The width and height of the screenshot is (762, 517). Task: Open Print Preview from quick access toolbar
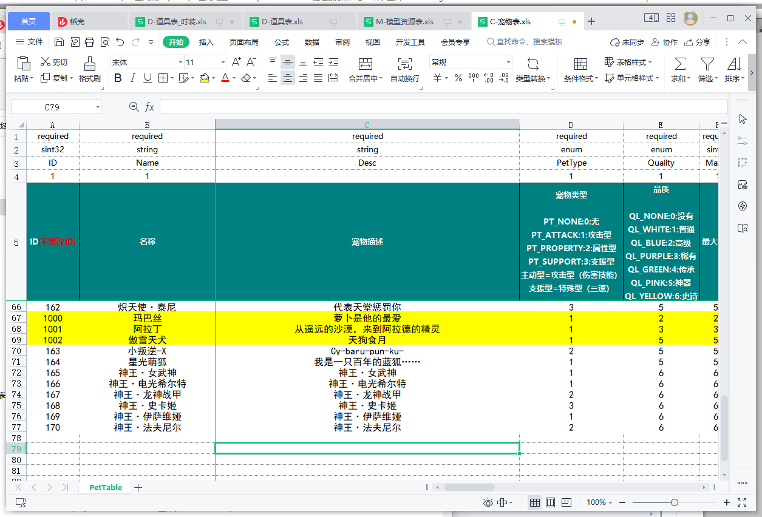tap(105, 42)
